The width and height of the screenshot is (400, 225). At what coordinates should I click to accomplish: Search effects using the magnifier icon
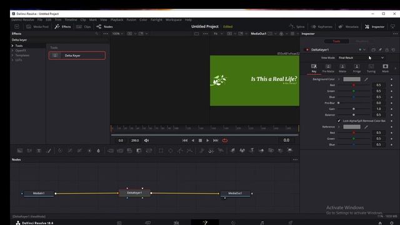pyautogui.click(x=96, y=34)
